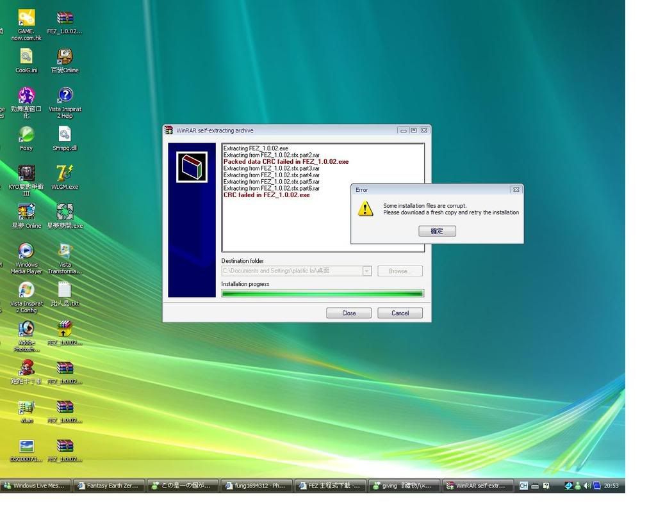Open the SFmpq.dll file icon
This screenshot has height=524, width=656.
pyautogui.click(x=65, y=136)
